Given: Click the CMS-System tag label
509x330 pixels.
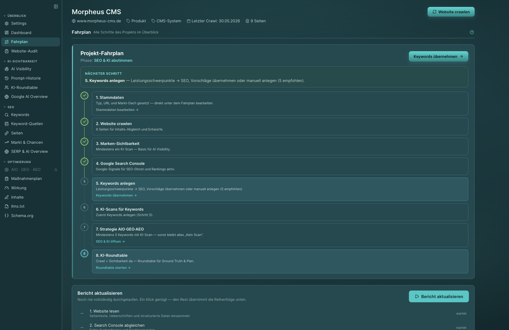Looking at the screenshot, I should (x=169, y=21).
